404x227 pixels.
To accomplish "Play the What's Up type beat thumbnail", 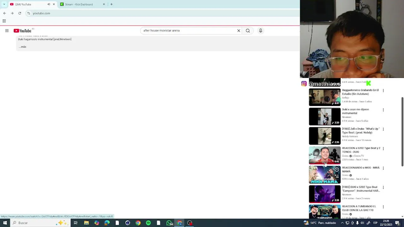I will click(324, 136).
